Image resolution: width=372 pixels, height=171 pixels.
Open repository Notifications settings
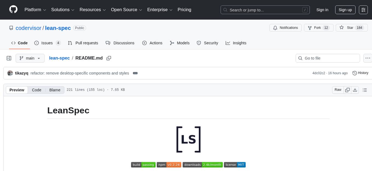point(285,28)
